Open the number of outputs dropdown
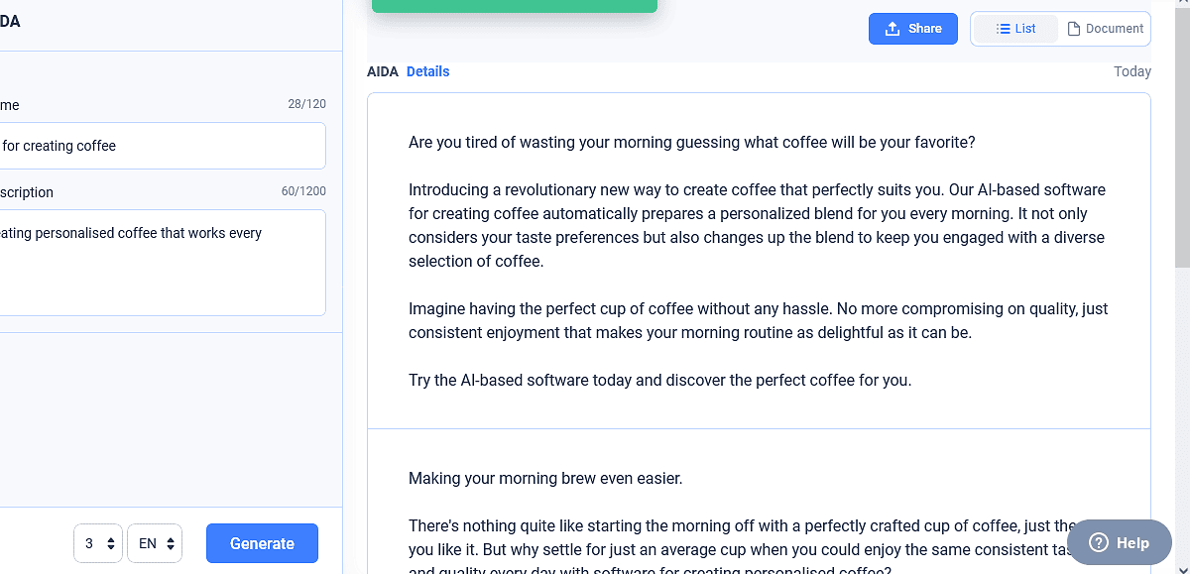 point(98,543)
